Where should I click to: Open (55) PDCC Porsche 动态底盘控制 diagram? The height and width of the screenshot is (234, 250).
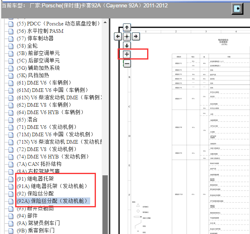pyautogui.click(x=58, y=24)
